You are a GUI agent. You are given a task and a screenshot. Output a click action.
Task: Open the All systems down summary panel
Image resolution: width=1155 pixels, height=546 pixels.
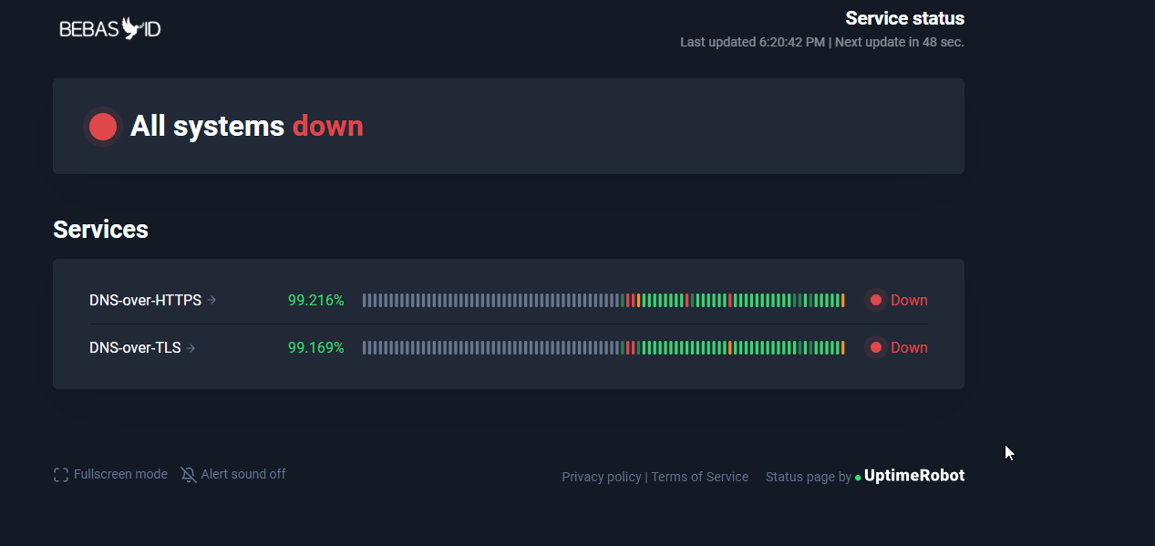click(508, 126)
